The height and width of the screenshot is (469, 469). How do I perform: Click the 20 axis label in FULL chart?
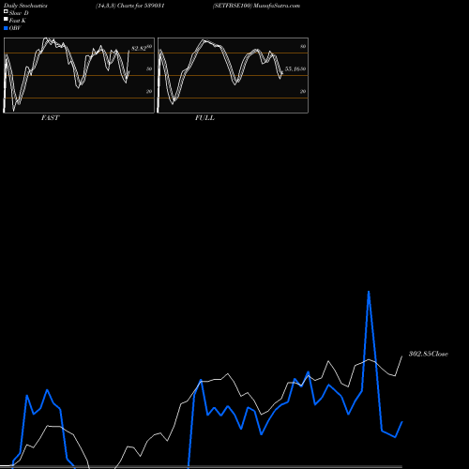pos(303,91)
